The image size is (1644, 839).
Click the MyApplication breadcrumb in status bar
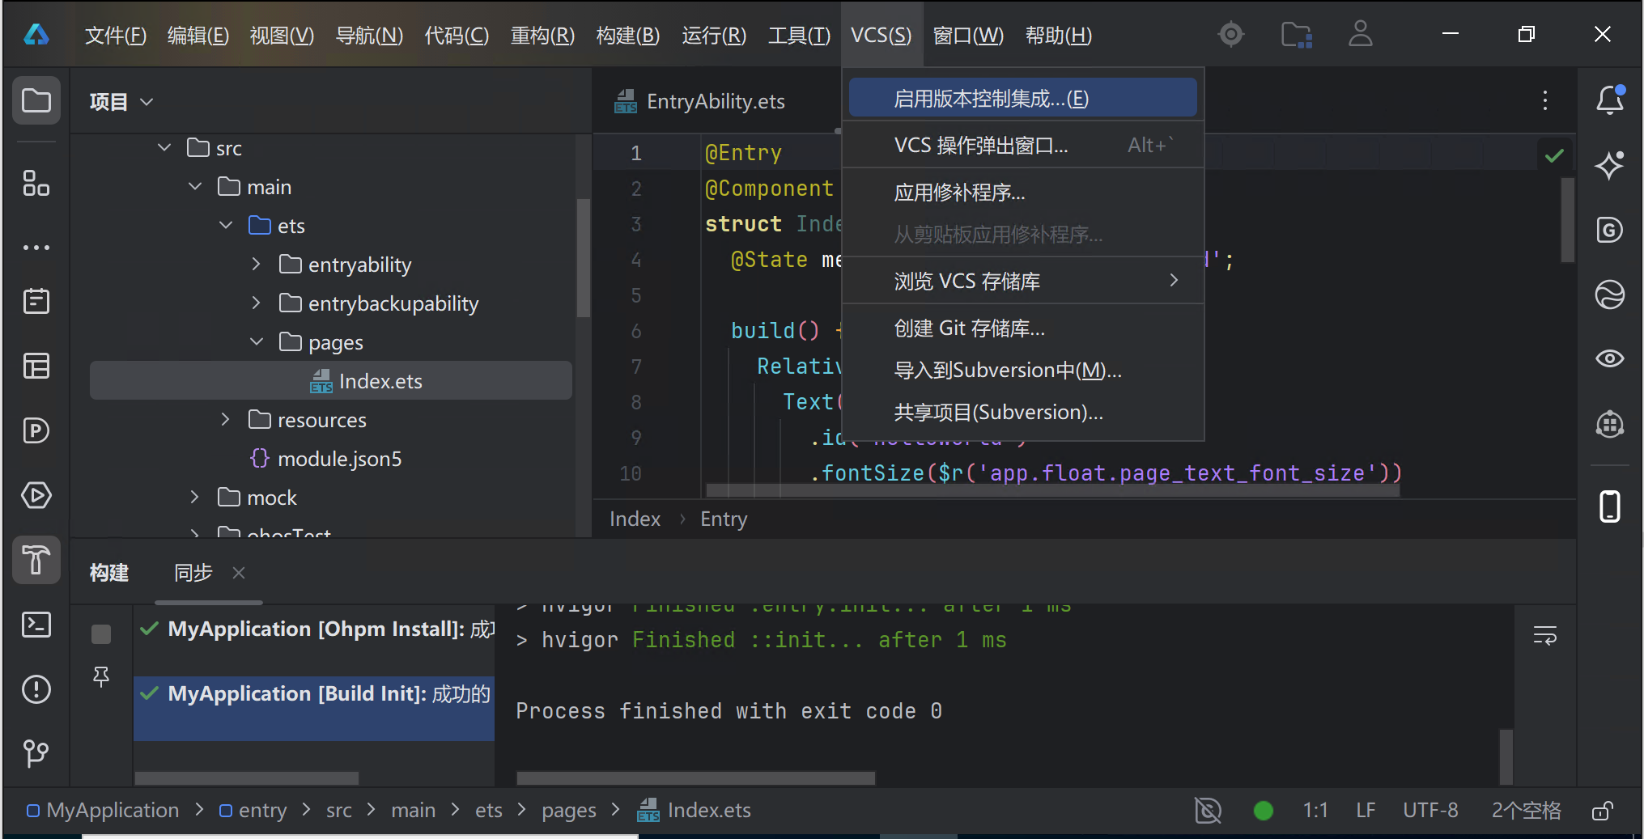coord(103,810)
